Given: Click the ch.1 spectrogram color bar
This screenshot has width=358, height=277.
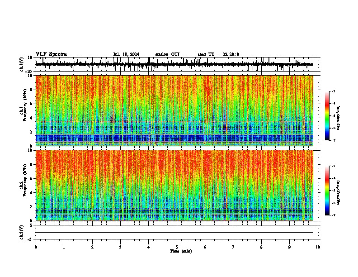Looking at the screenshot, I should 327,116.
